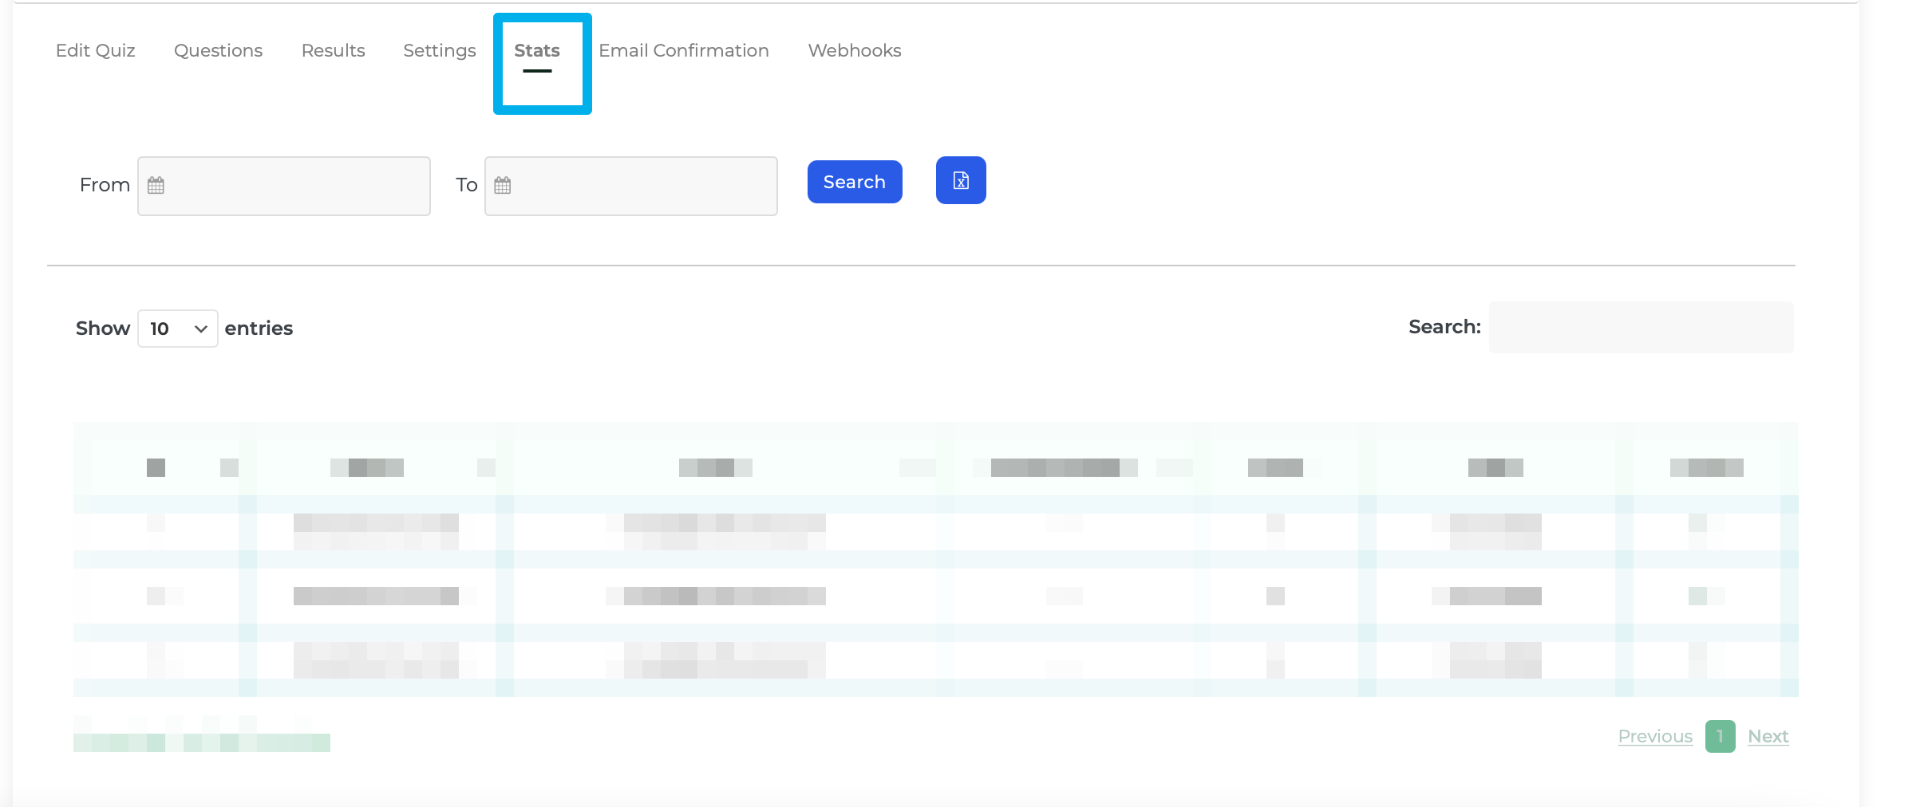Change entries shown from 10 to another value
The image size is (1928, 807).
(177, 328)
